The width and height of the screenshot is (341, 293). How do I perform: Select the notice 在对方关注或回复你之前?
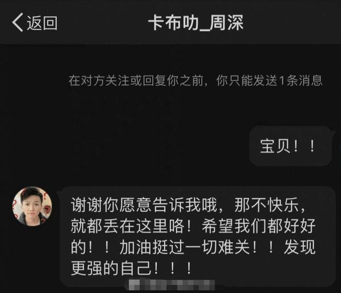click(x=136, y=81)
